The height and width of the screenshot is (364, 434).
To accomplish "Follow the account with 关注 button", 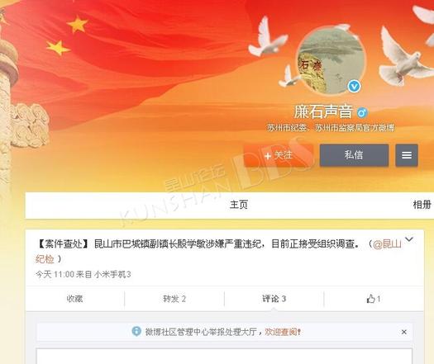I will click(279, 155).
